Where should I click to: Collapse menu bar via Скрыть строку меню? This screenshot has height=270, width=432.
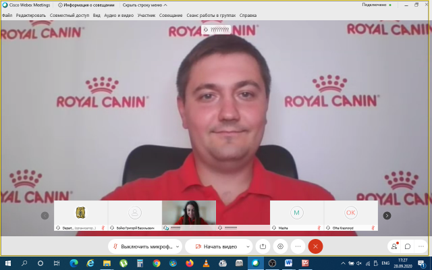pyautogui.click(x=143, y=4)
